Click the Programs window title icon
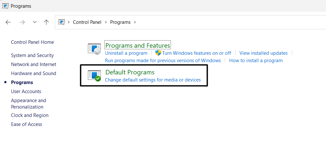The width and height of the screenshot is (326, 153). coord(5,6)
